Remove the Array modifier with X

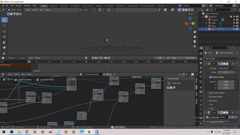[x=233, y=64]
